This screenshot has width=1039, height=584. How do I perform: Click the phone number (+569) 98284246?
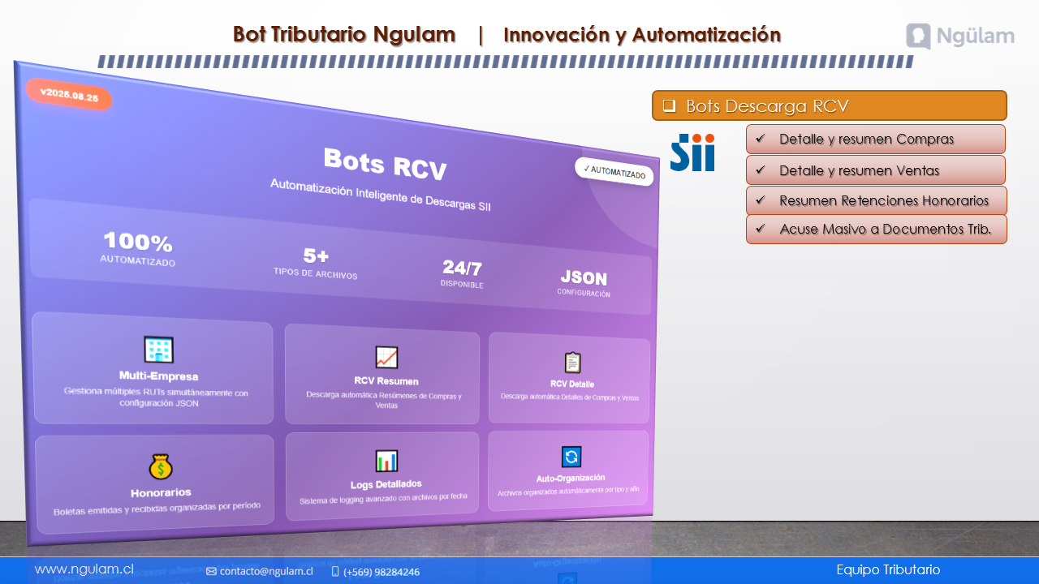(381, 571)
